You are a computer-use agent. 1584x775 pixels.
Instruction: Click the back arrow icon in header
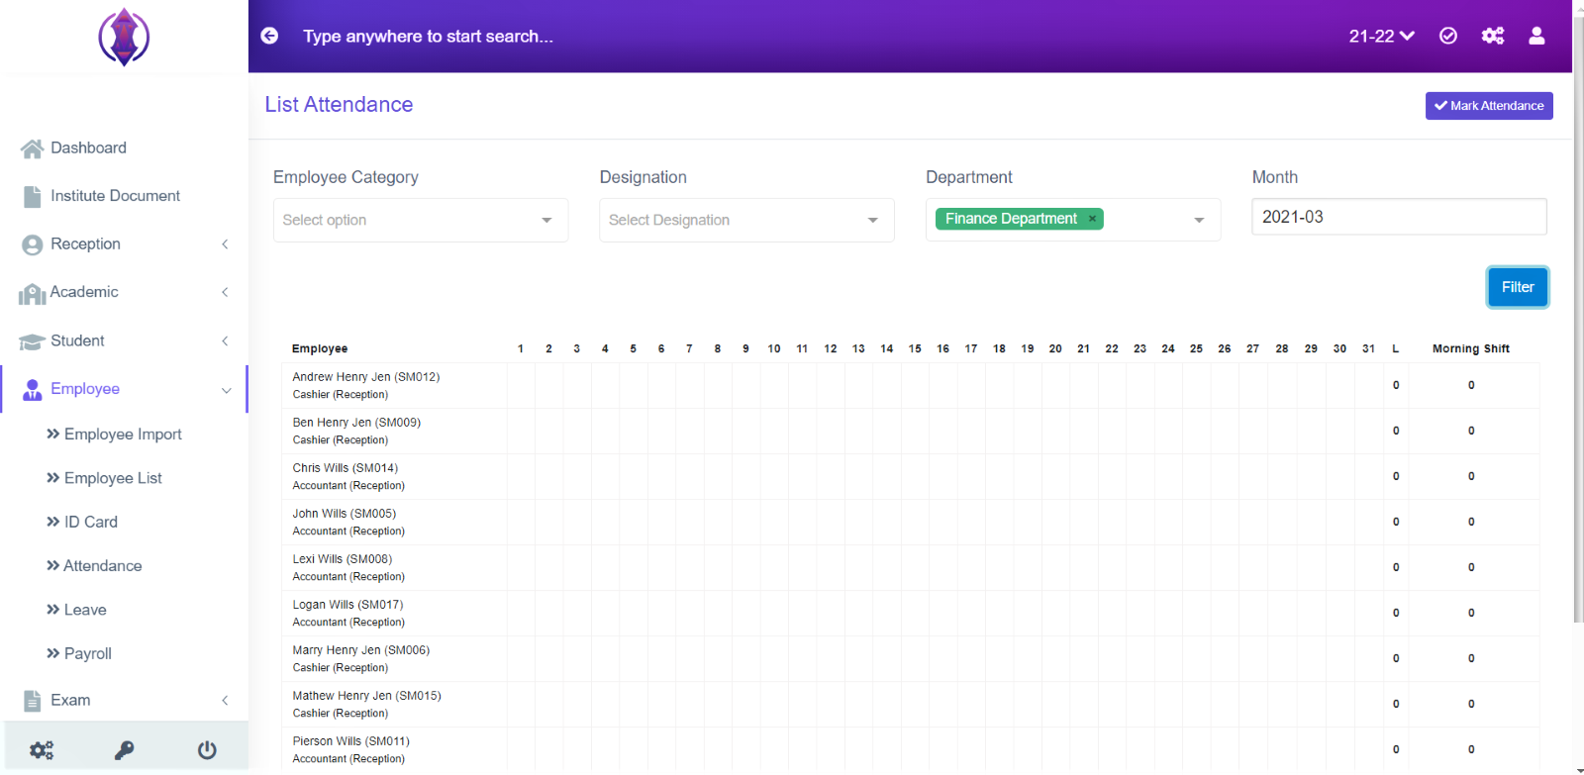[x=269, y=36]
